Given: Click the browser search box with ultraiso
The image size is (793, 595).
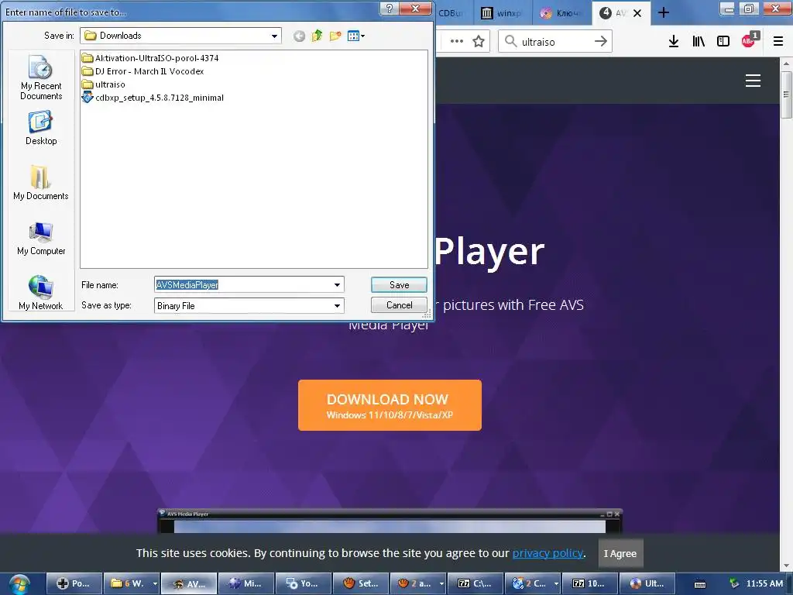Looking at the screenshot, I should [x=555, y=42].
